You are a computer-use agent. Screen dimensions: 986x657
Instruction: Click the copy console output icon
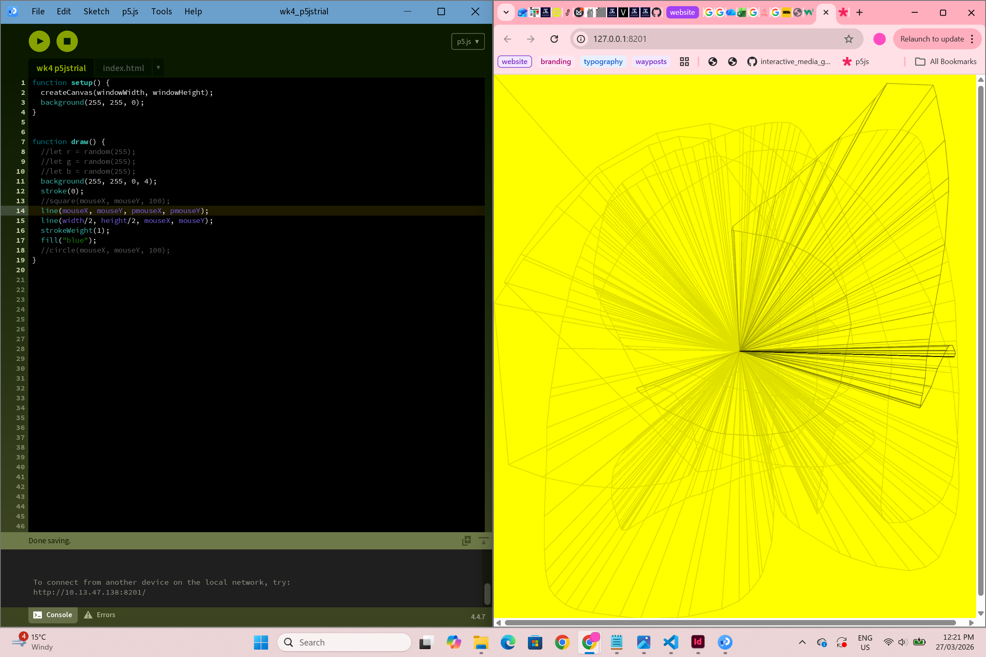466,541
